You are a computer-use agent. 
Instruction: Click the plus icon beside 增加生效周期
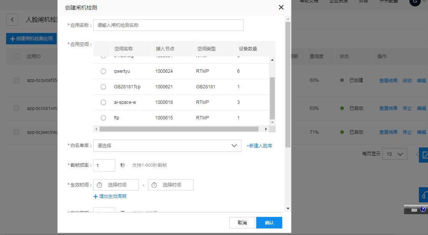(95, 197)
